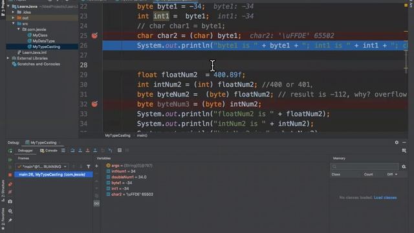
Task: Click the Class column header
Action: point(336,174)
